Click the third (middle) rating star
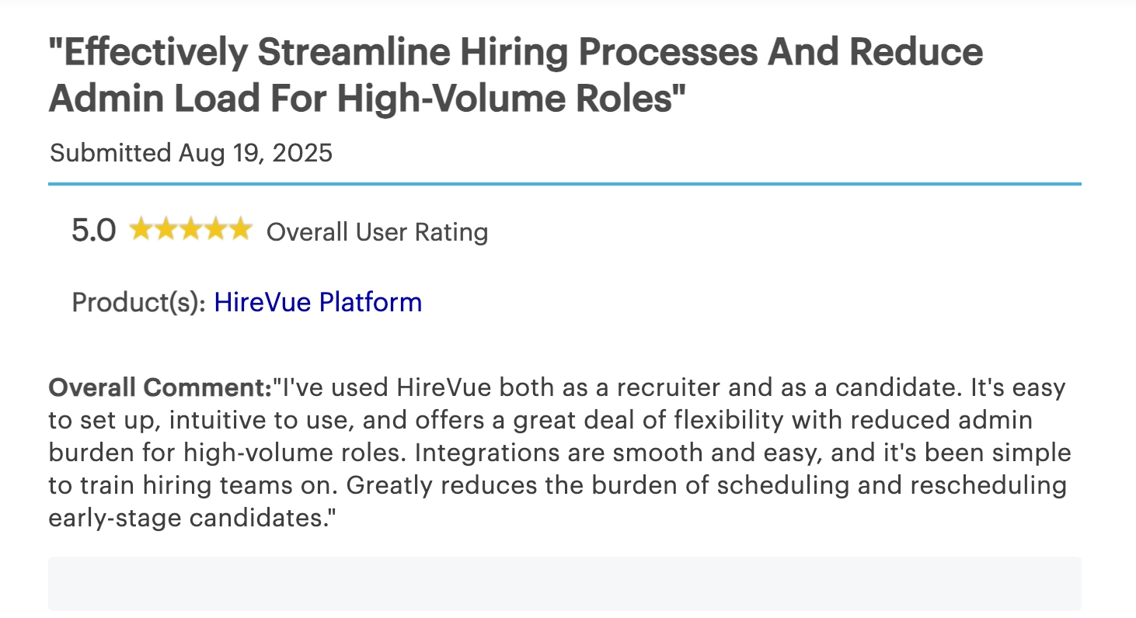The height and width of the screenshot is (618, 1136). point(191,230)
